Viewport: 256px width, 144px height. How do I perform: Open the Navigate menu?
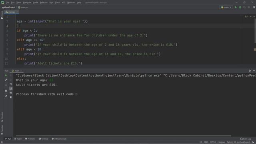[27, 3]
